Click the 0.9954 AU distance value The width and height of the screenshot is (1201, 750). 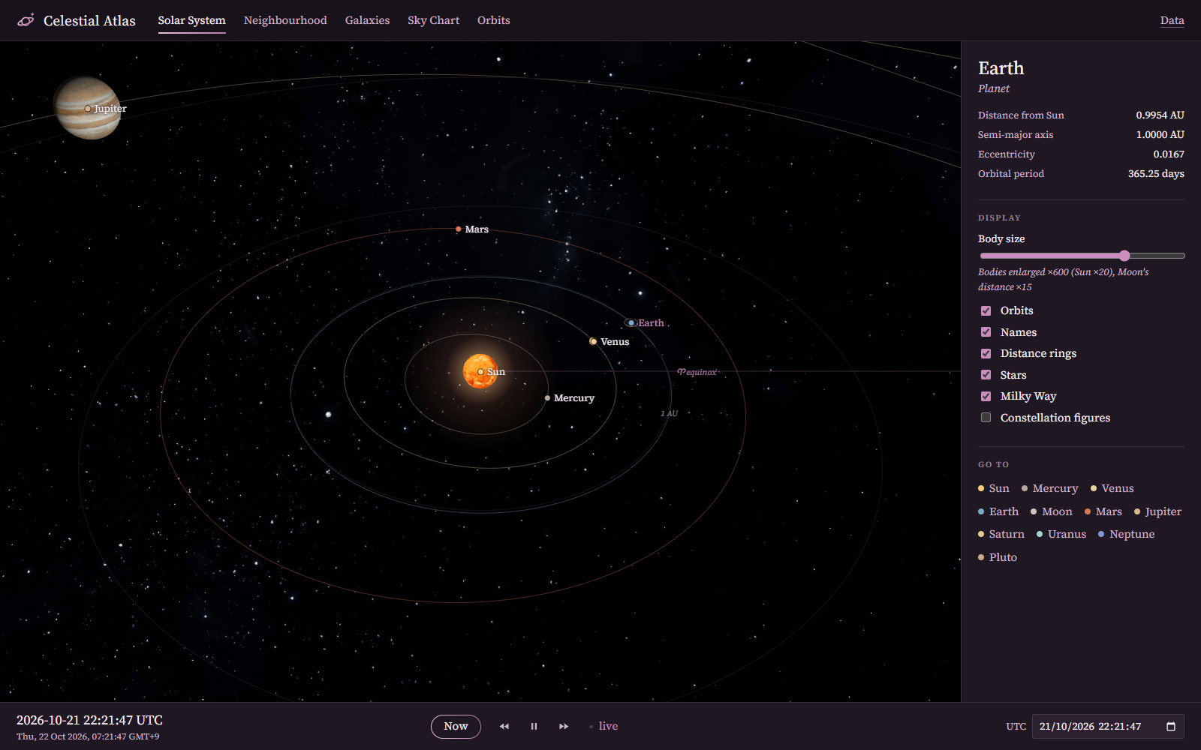point(1160,115)
